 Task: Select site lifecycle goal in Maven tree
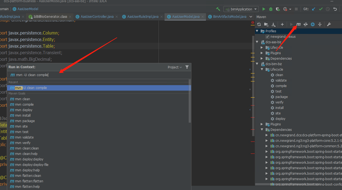(278, 113)
